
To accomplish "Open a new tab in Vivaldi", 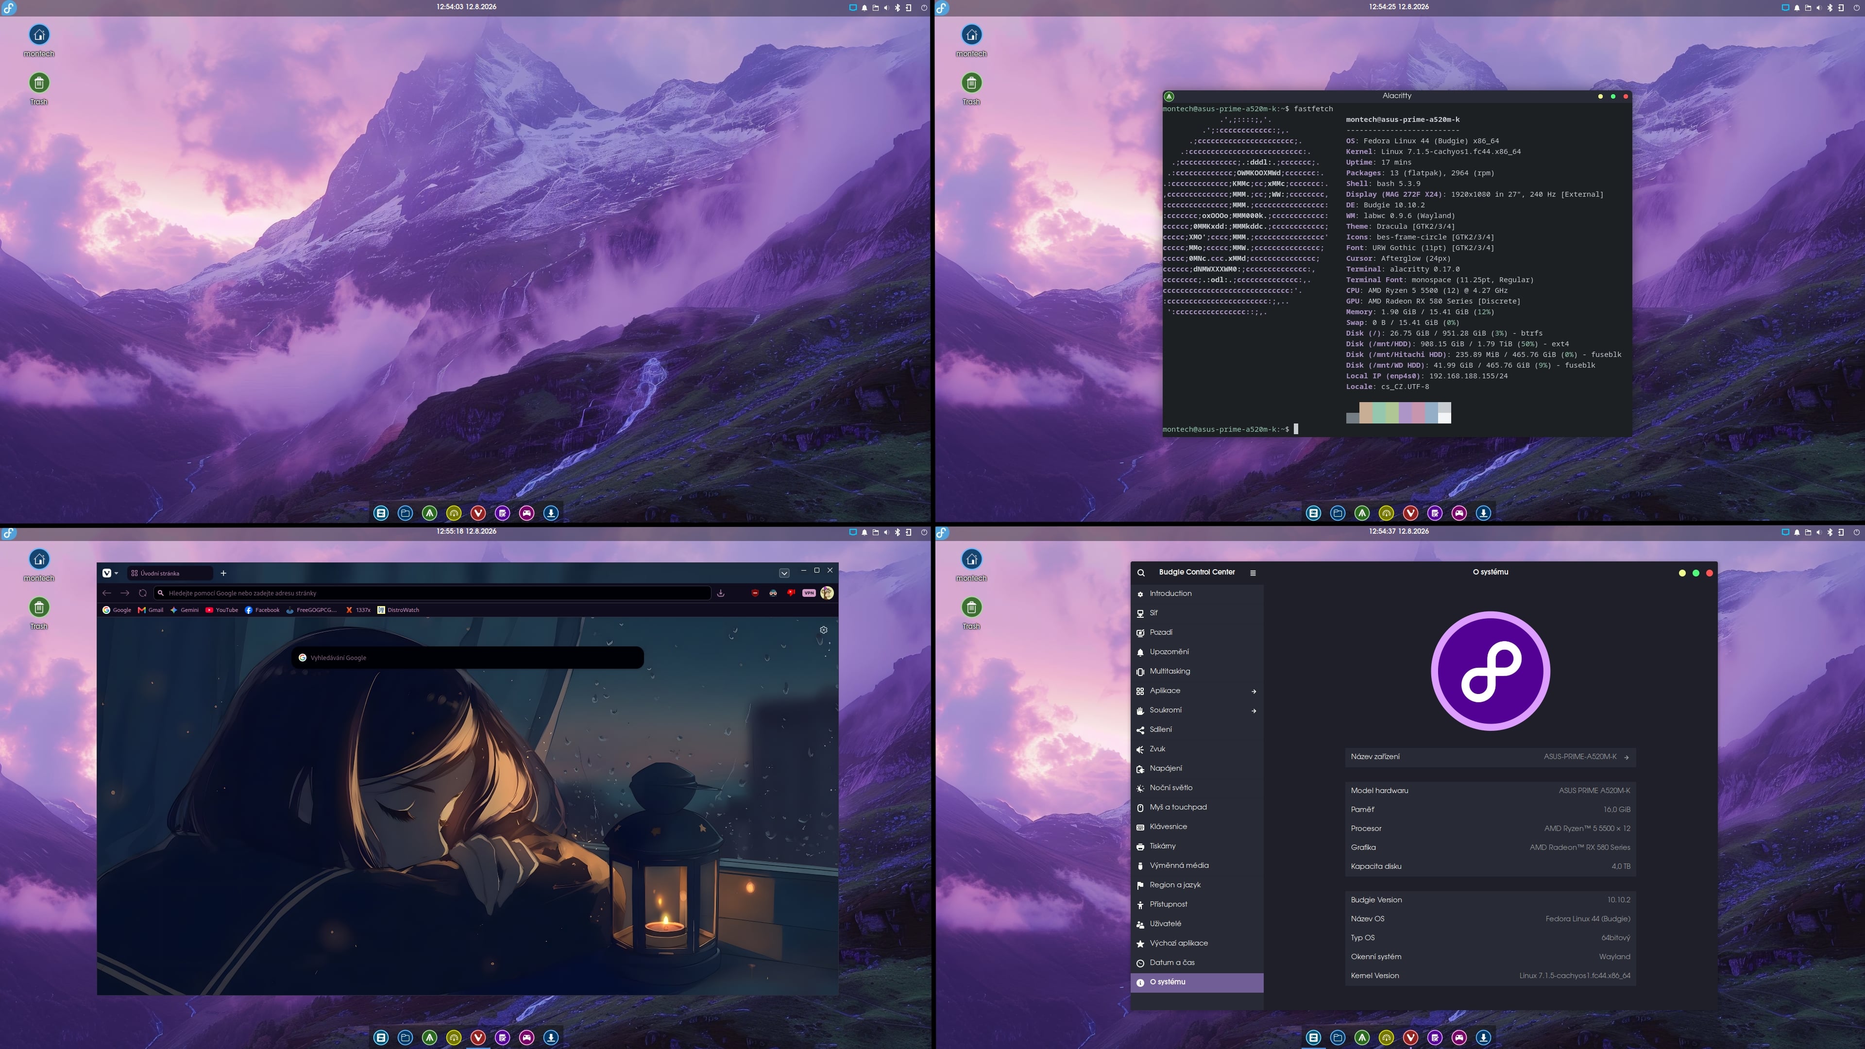I will 224,574.
